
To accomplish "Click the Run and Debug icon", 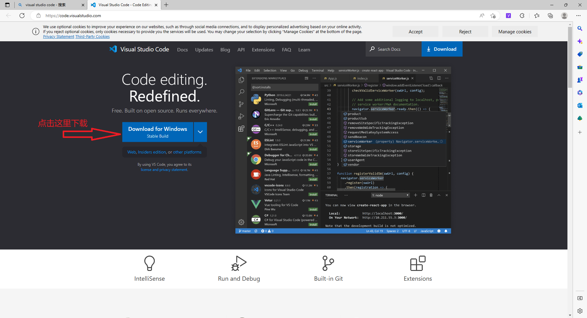I will [x=239, y=263].
